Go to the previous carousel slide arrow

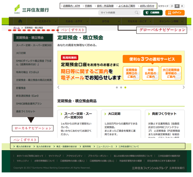click(58, 87)
